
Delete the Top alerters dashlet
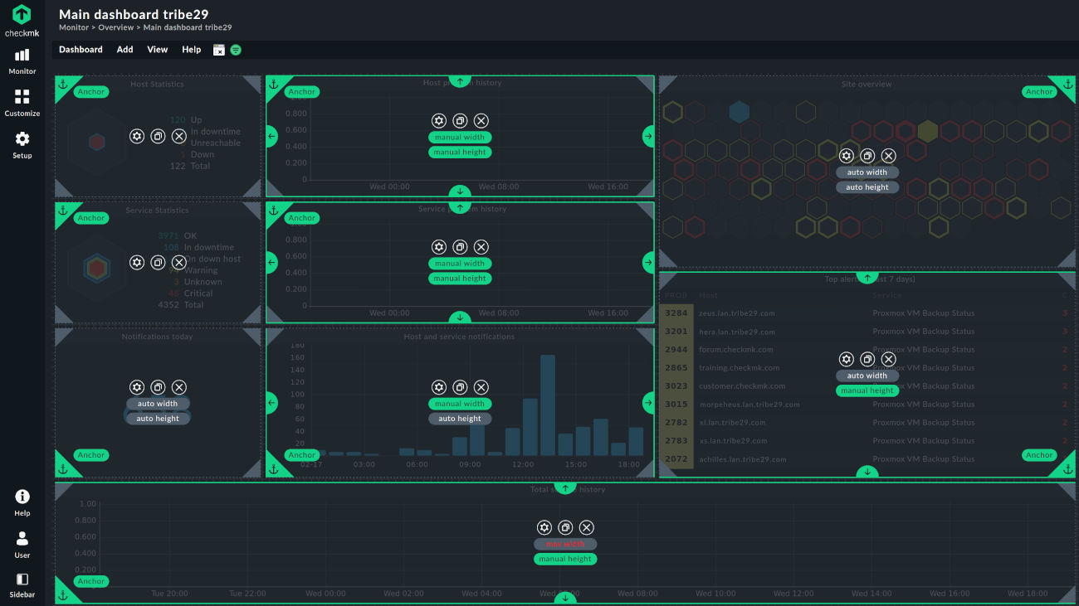click(888, 359)
